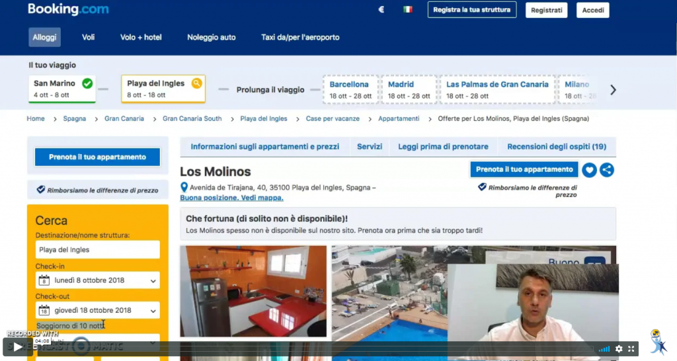Expand the check-in date dropdown
The height and width of the screenshot is (361, 677).
[153, 281]
